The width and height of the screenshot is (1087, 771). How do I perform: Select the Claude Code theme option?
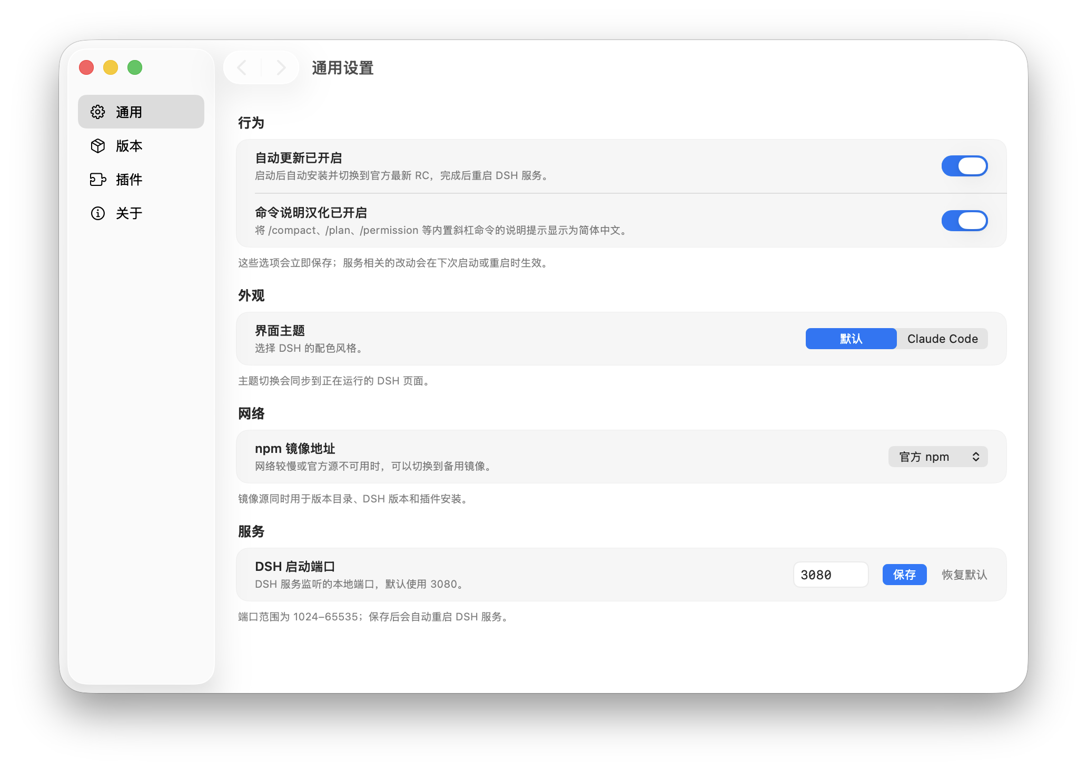coord(942,339)
